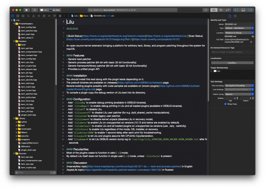The height and width of the screenshot is (188, 265).
Task: Open the code snippet library braces button
Action: (206, 10)
